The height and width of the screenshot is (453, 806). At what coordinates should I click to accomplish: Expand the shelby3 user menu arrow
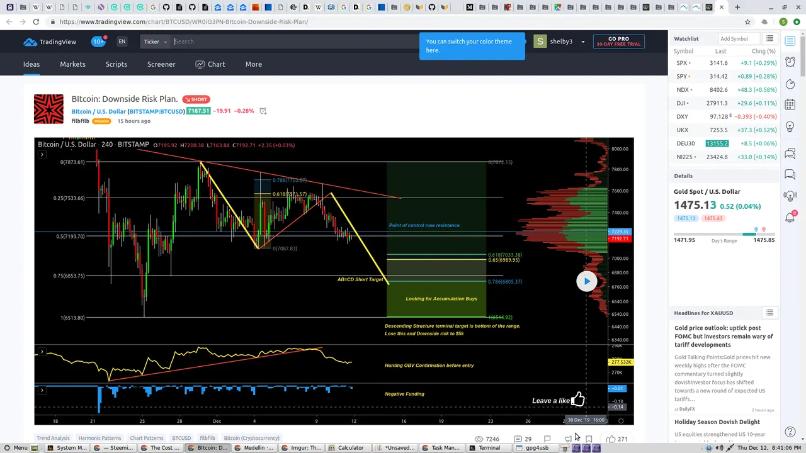pos(582,42)
